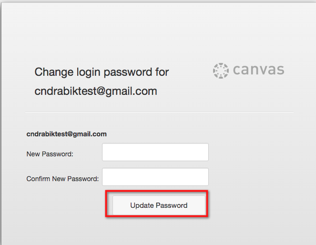Click the word "Confirm" in the field label
This screenshot has width=316, height=245.
coord(38,179)
